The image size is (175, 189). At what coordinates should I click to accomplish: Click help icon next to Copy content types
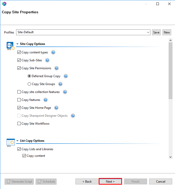pos(53,52)
